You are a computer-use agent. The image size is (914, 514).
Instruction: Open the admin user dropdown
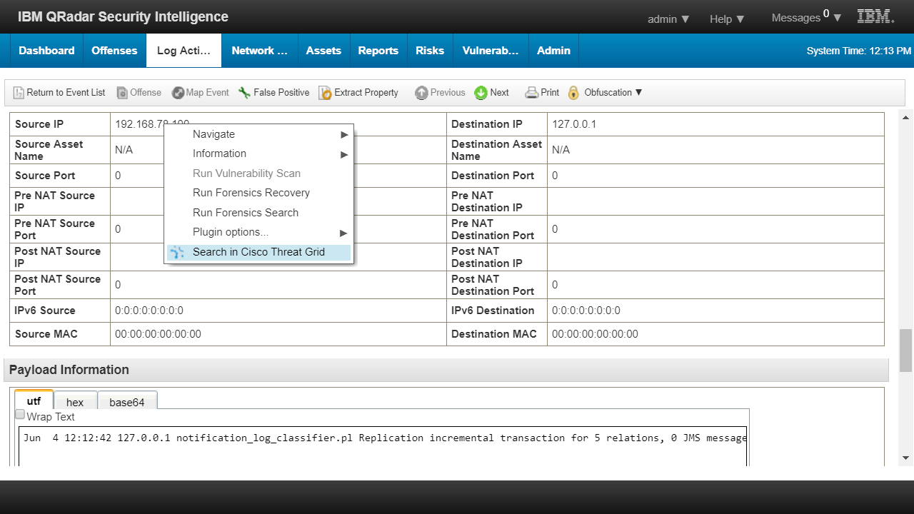click(668, 19)
